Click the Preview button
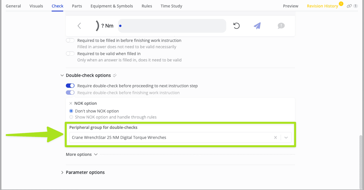Screen dimensions: 364x190 pos(290,6)
